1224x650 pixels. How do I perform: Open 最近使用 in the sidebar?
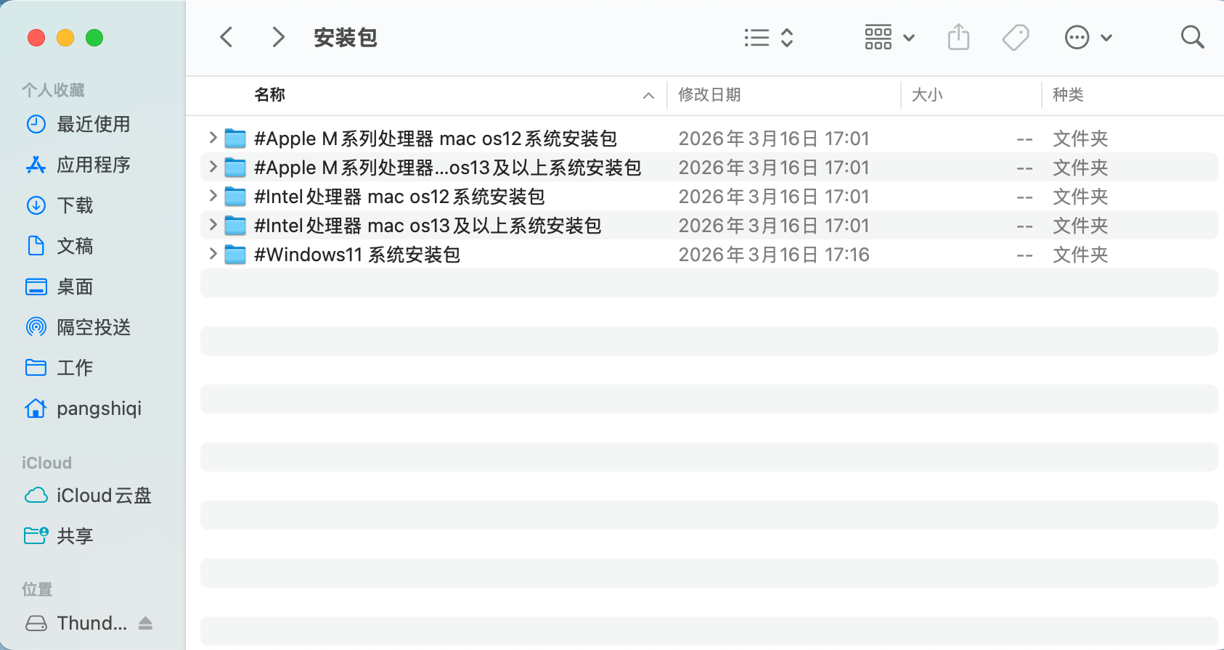[x=93, y=124]
